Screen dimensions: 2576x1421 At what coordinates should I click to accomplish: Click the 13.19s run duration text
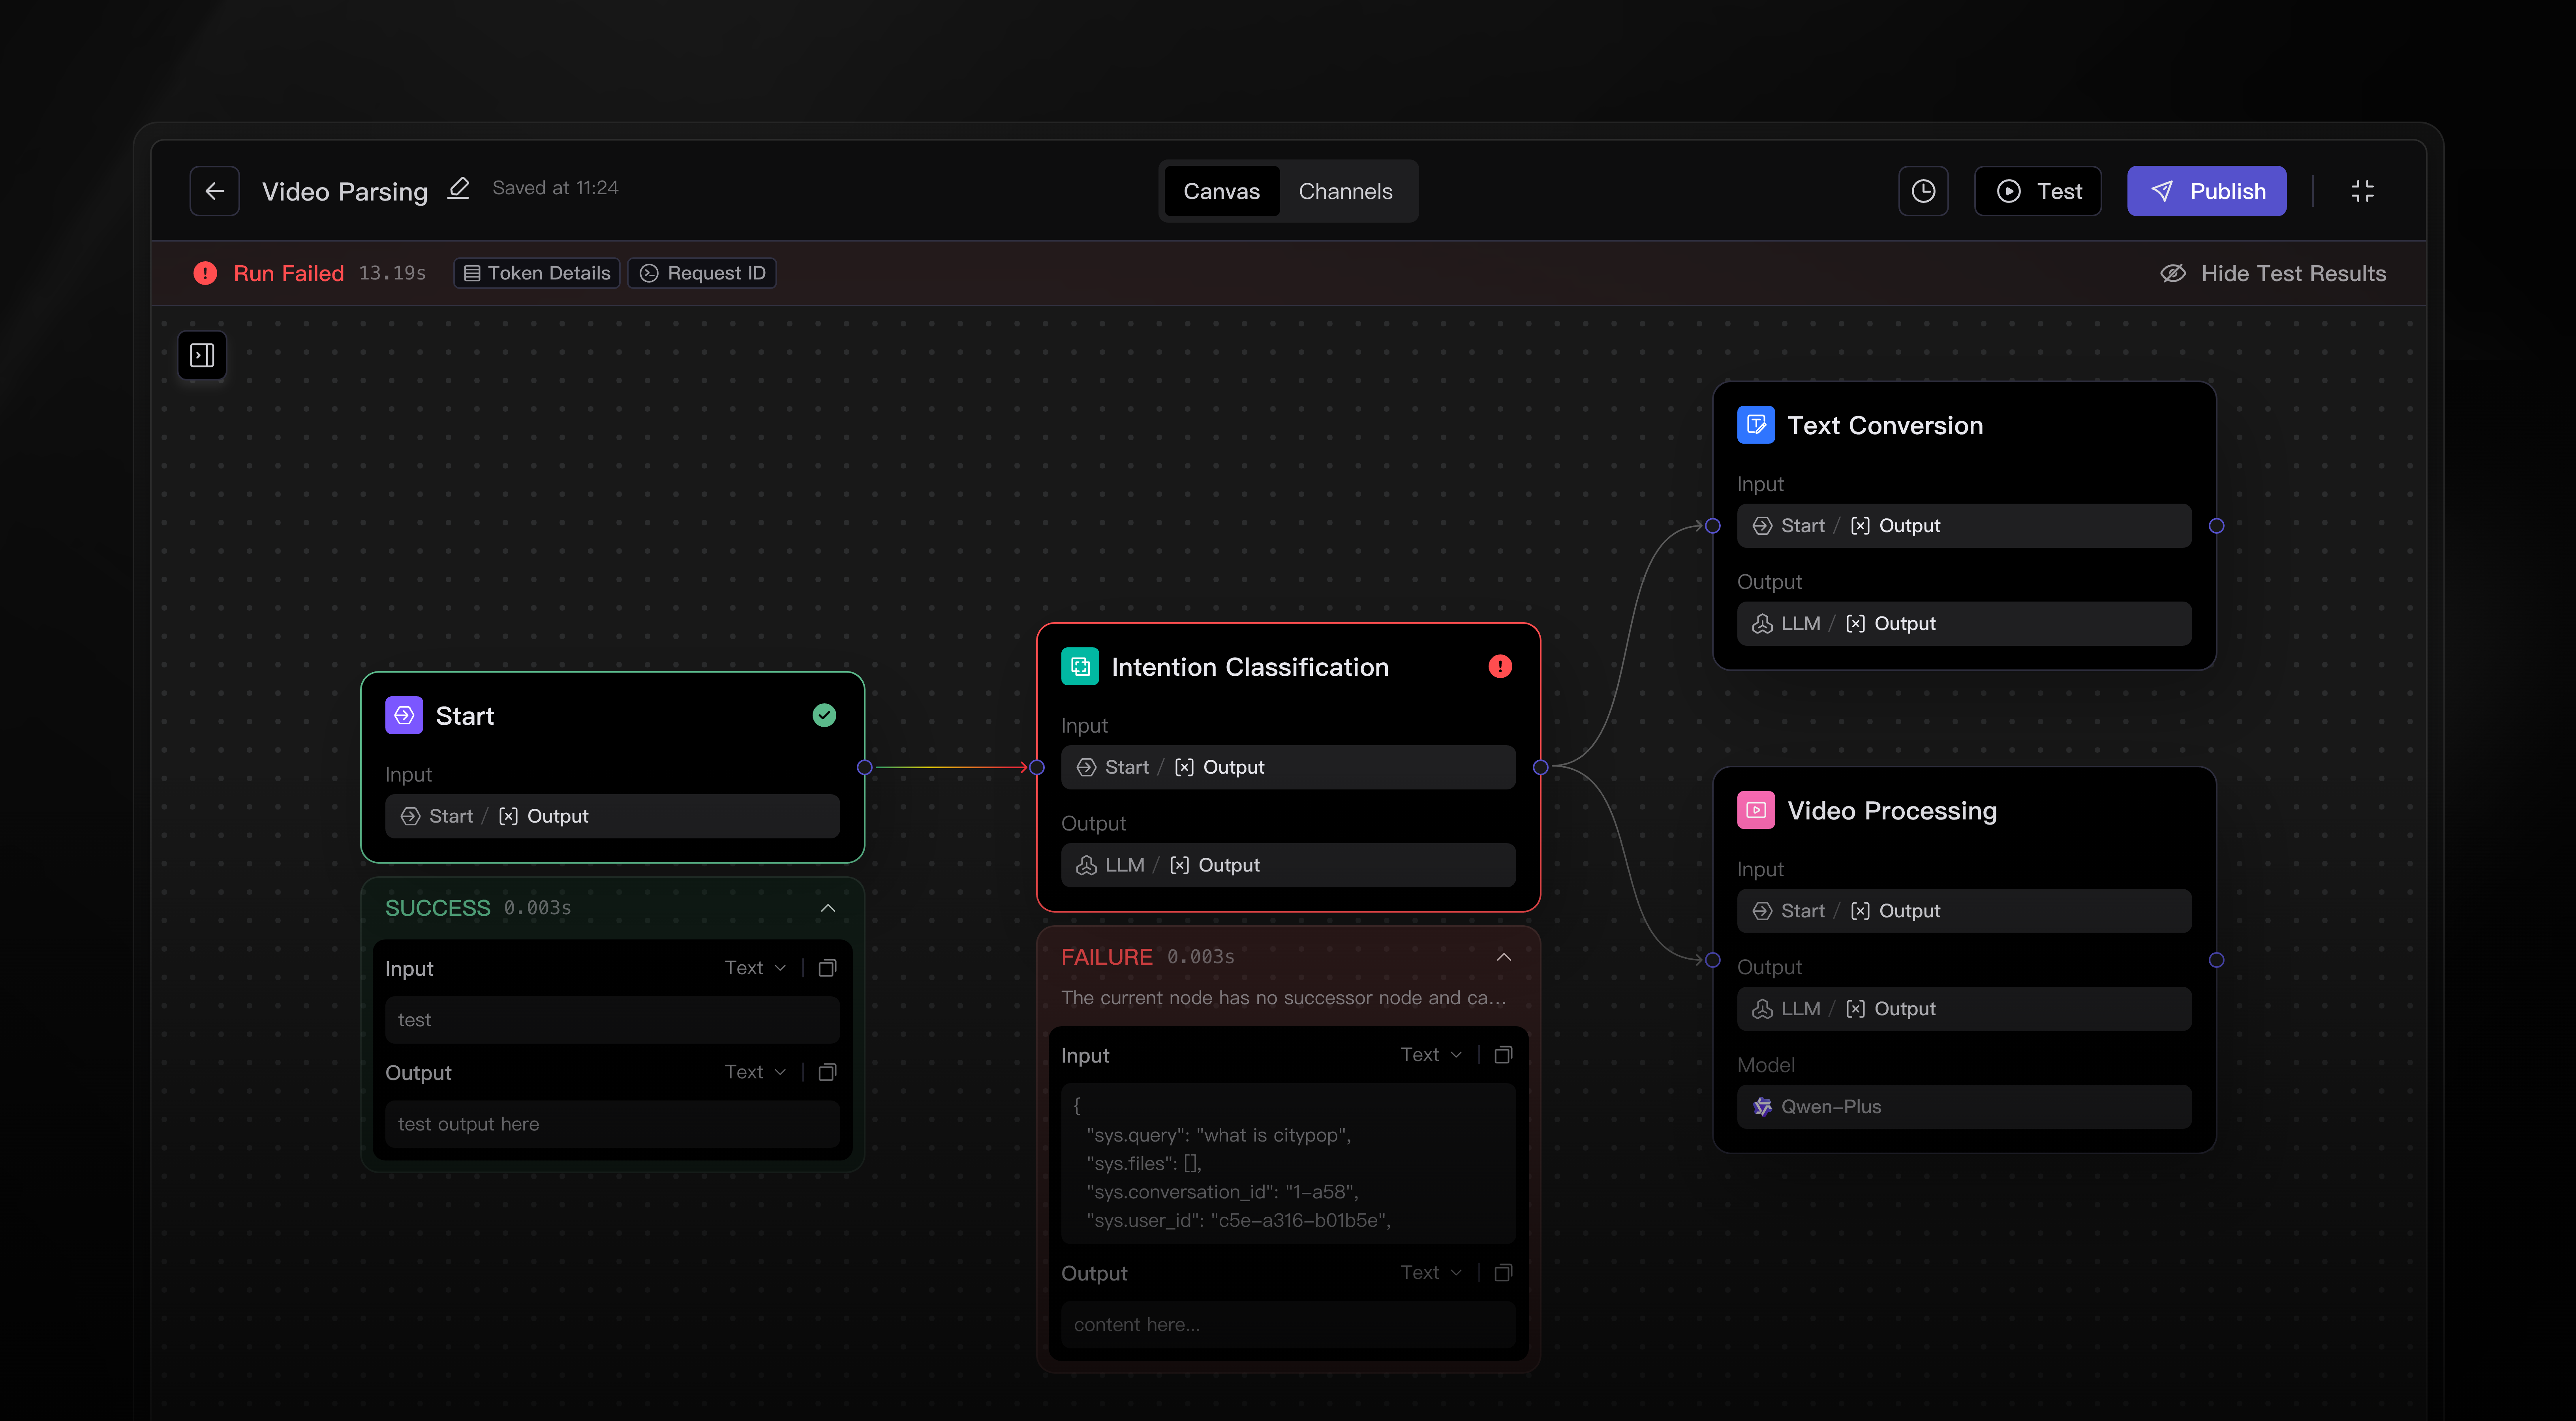coord(392,273)
